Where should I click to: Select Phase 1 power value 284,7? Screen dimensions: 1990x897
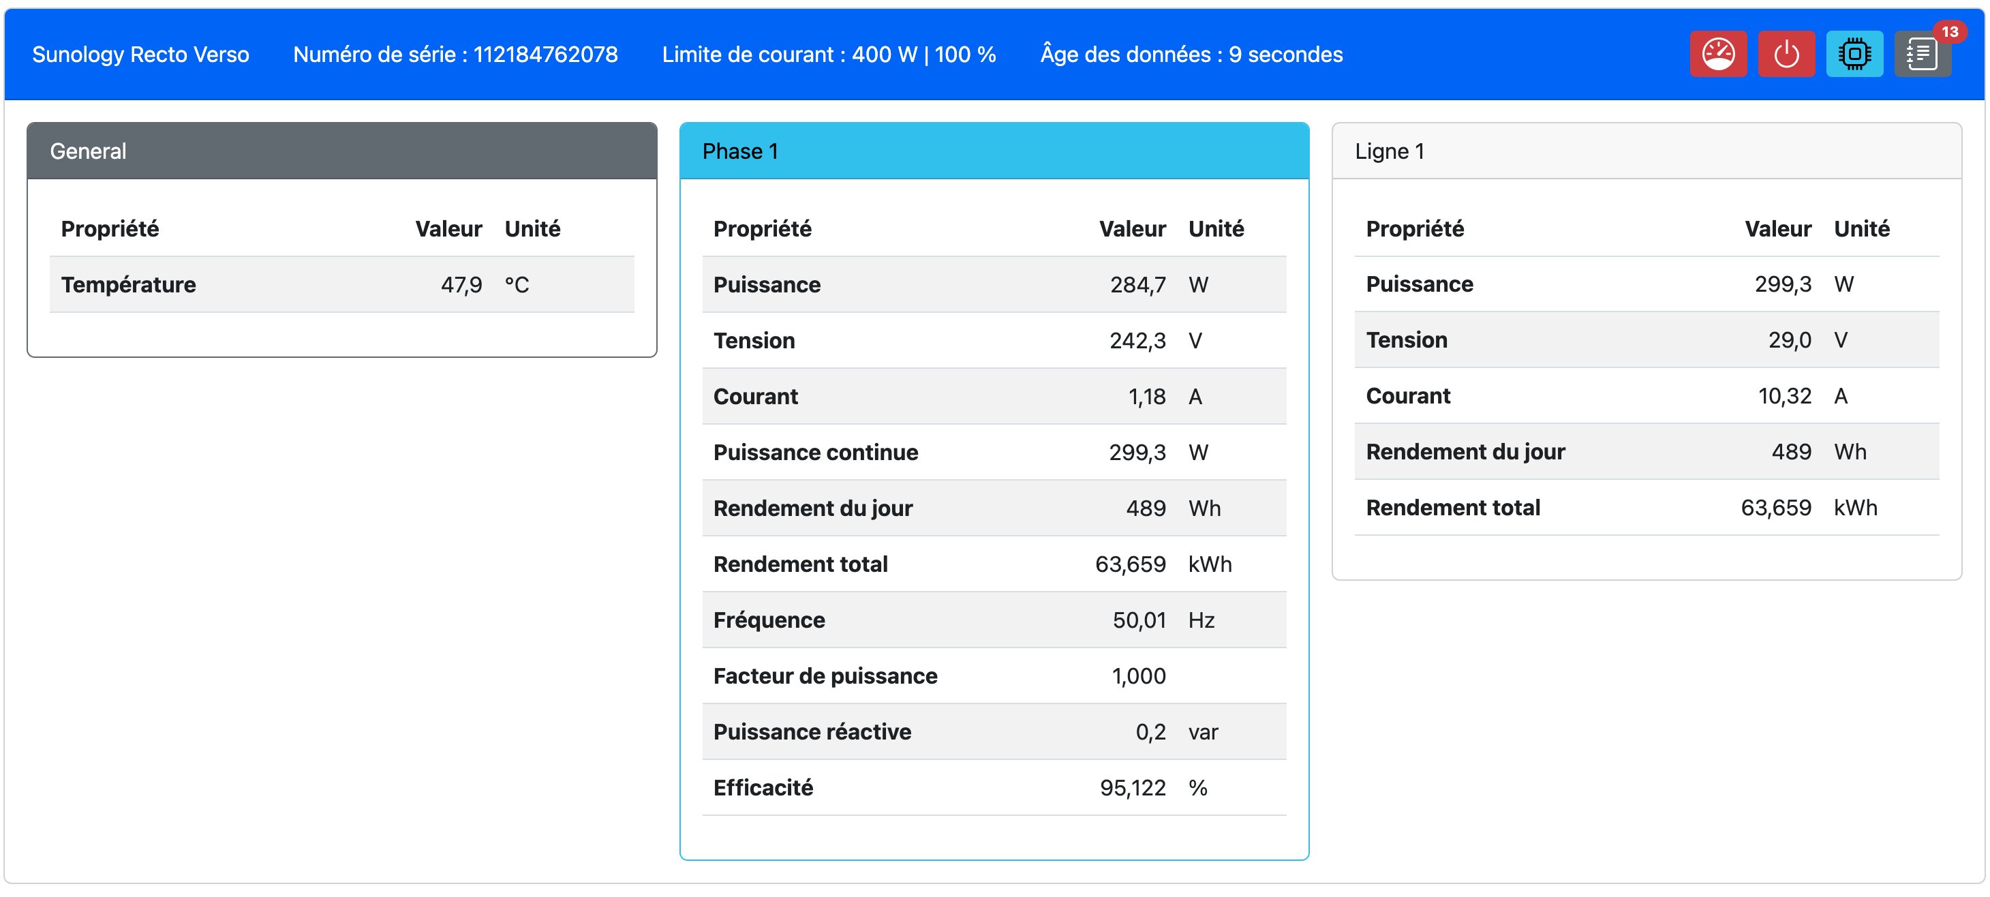pyautogui.click(x=1138, y=284)
